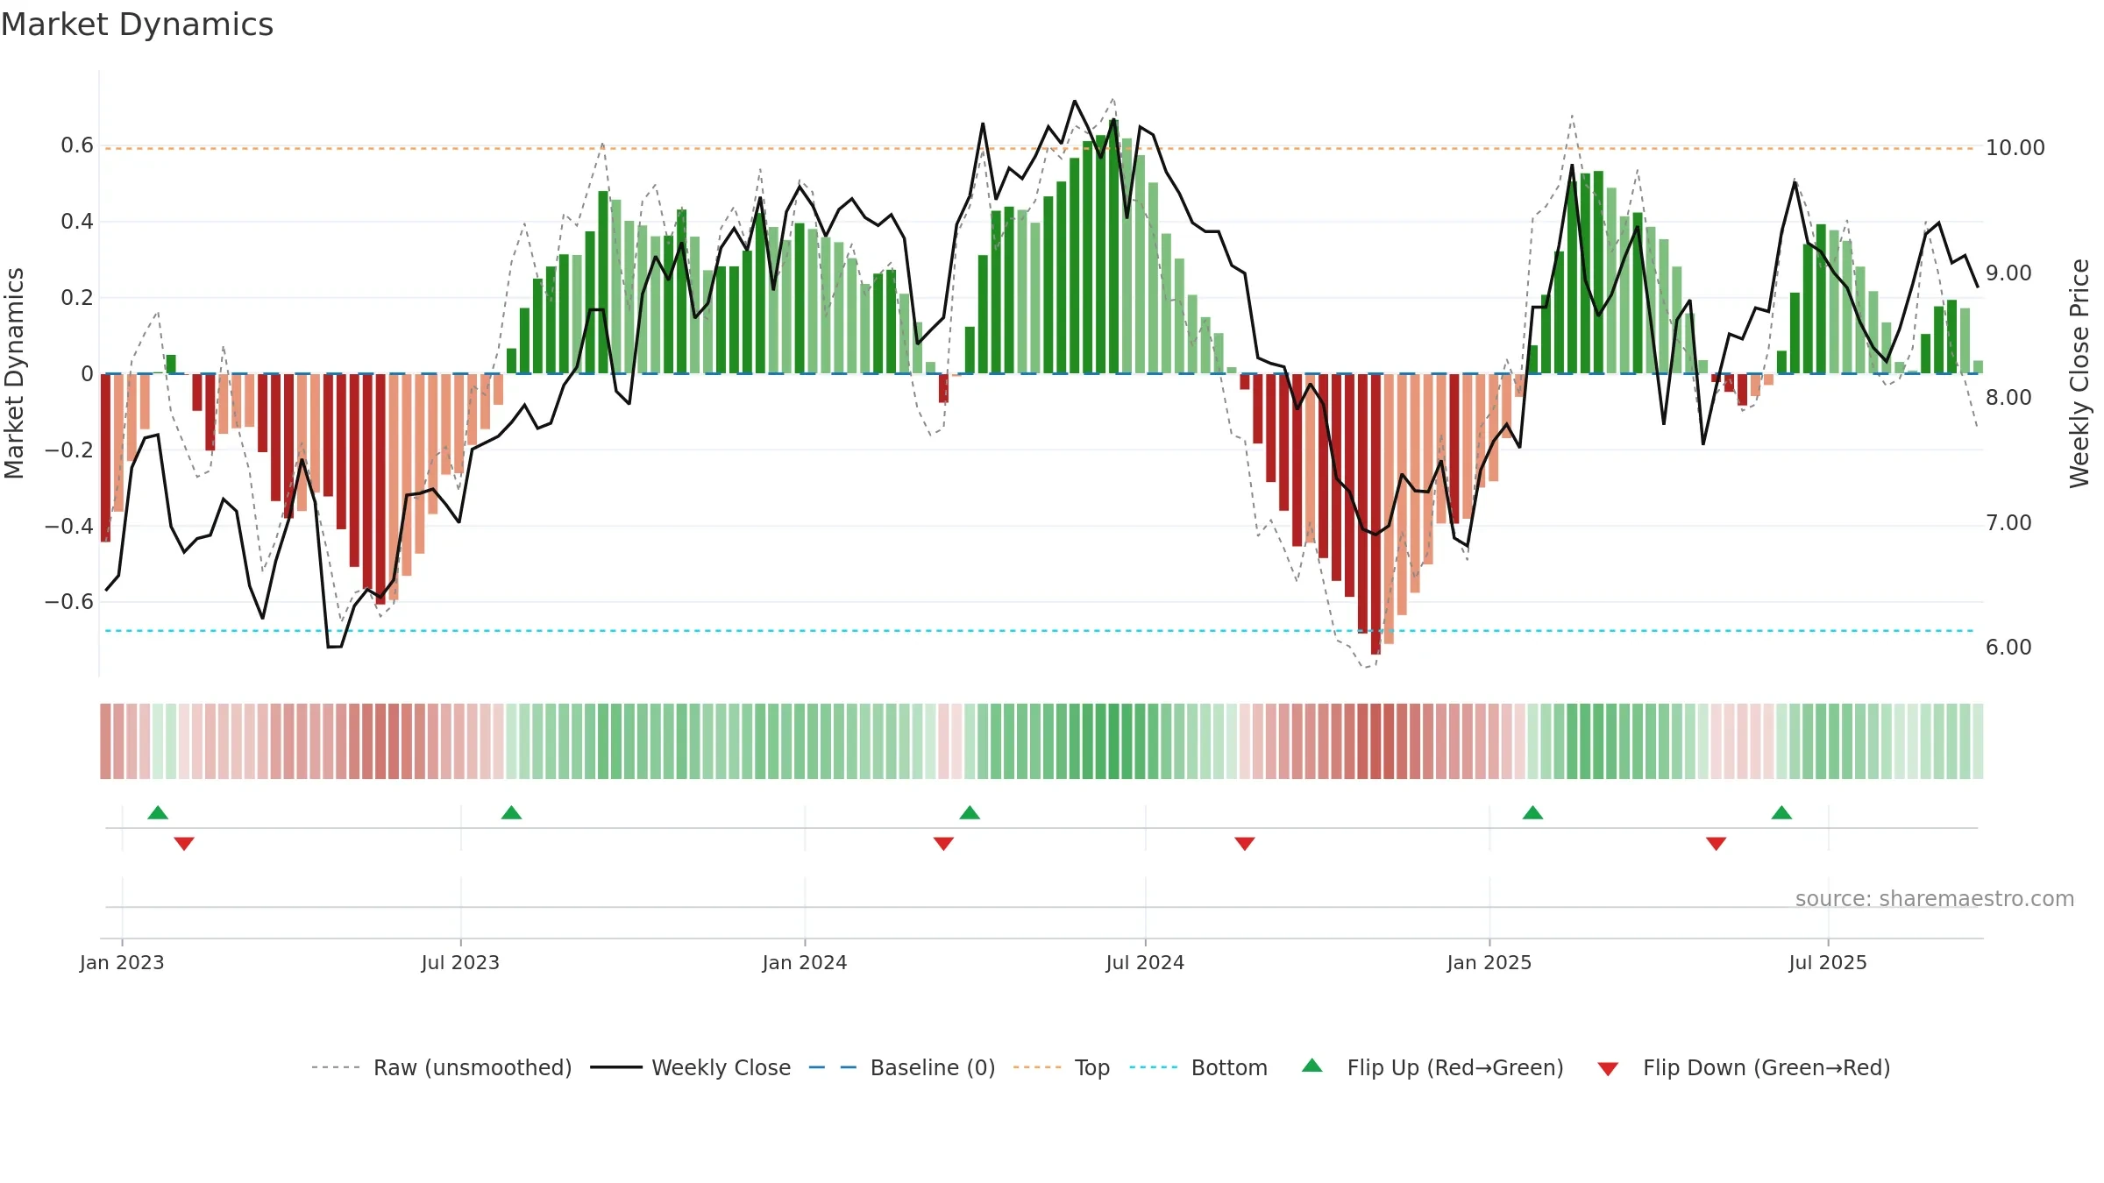The width and height of the screenshot is (2104, 1183).
Task: Click the 0.6 left axis tick label
Action: click(x=77, y=145)
